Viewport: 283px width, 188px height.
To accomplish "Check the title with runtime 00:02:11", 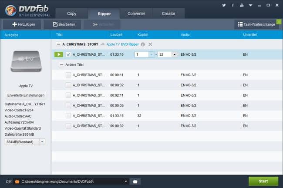I will point(68,95).
